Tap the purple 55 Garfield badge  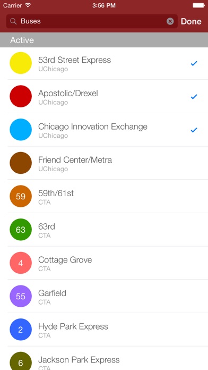21,296
